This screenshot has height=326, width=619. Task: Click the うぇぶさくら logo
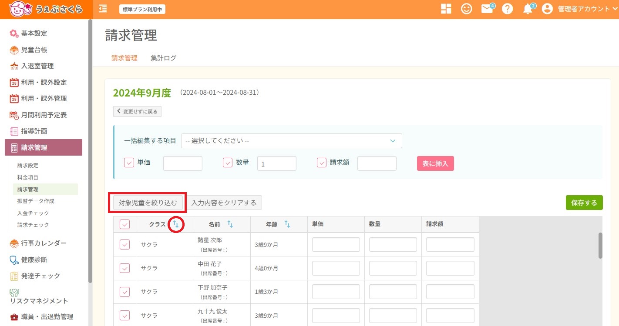(46, 9)
